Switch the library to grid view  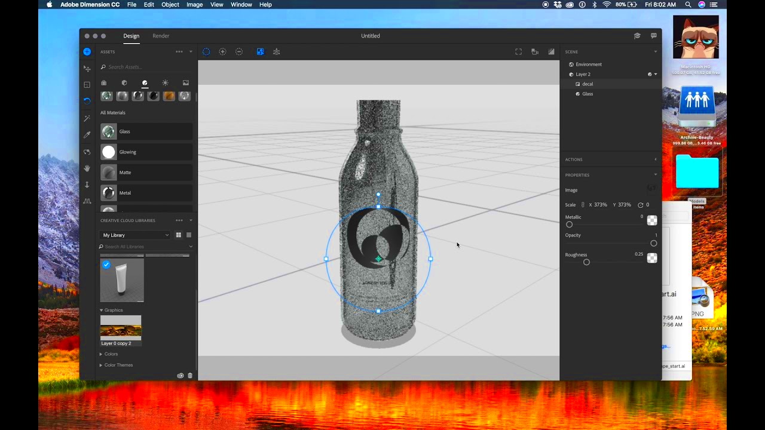[x=178, y=235]
